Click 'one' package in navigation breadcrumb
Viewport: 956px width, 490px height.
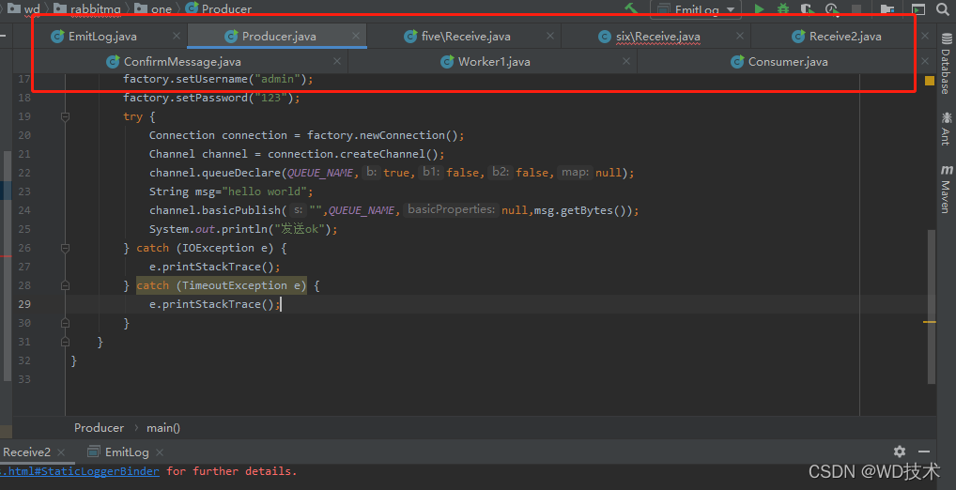pyautogui.click(x=154, y=8)
